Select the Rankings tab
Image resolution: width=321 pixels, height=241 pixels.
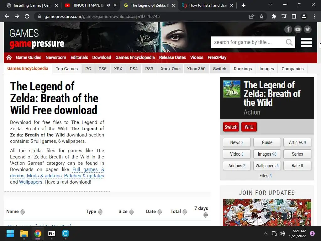(x=243, y=69)
